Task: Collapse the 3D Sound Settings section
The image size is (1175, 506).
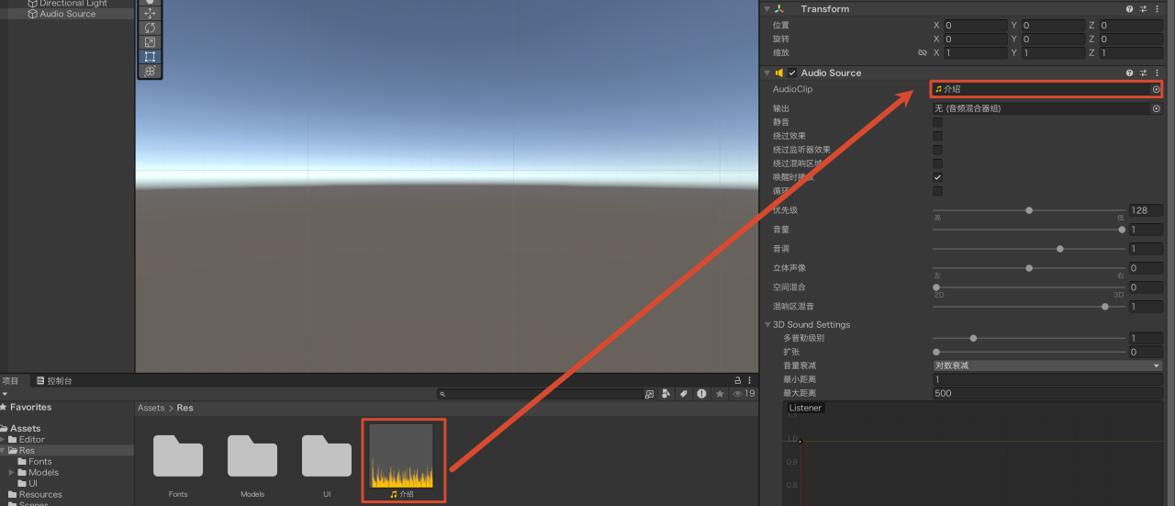Action: [x=767, y=324]
